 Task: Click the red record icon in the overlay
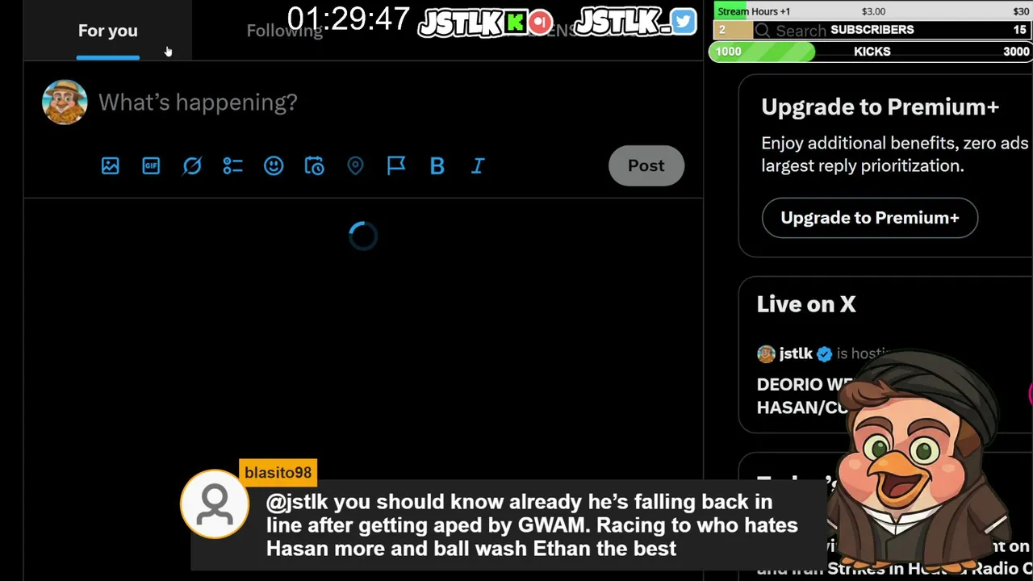coord(541,23)
